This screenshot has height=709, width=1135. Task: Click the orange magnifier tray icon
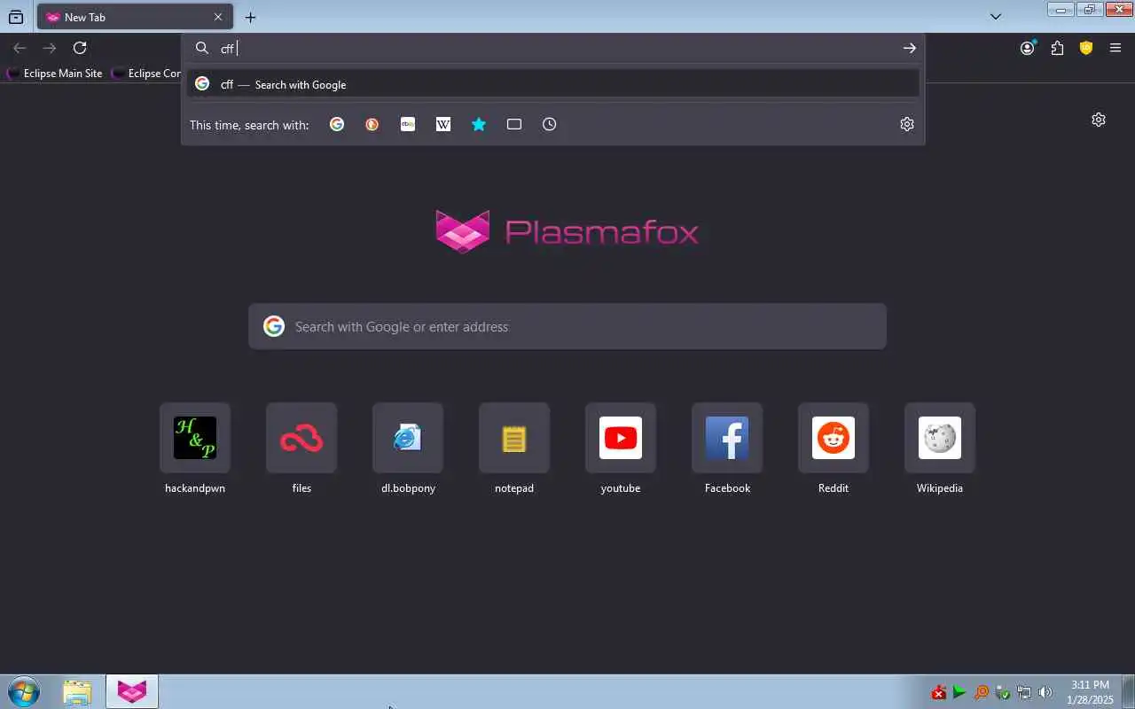(x=981, y=692)
